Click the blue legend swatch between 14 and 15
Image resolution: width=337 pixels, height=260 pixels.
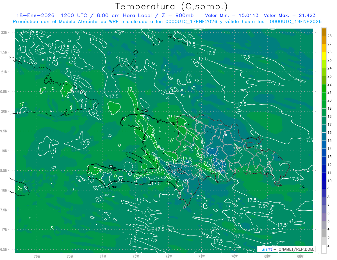point(324,145)
